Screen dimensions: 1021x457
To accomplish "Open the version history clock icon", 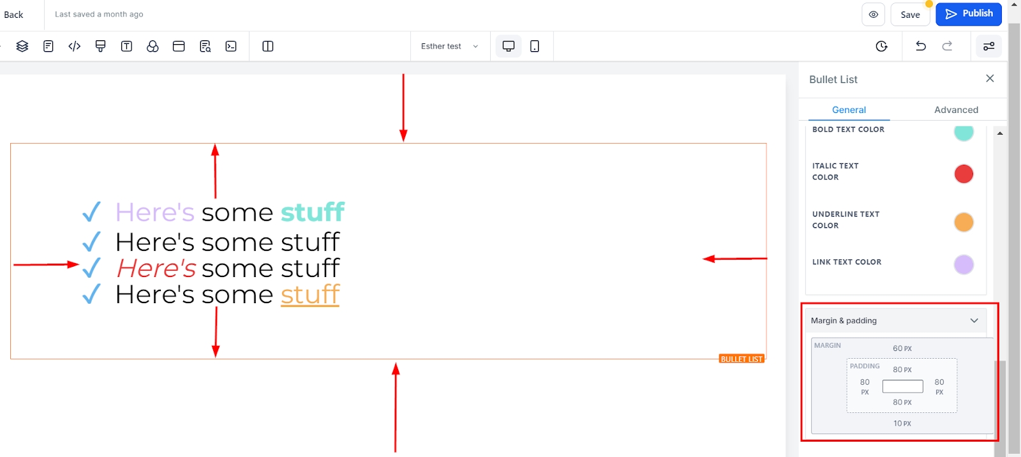I will (x=882, y=46).
